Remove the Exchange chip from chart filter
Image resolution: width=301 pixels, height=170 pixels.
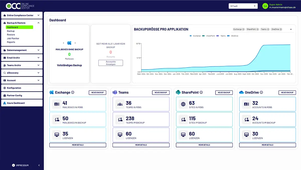(x=243, y=29)
